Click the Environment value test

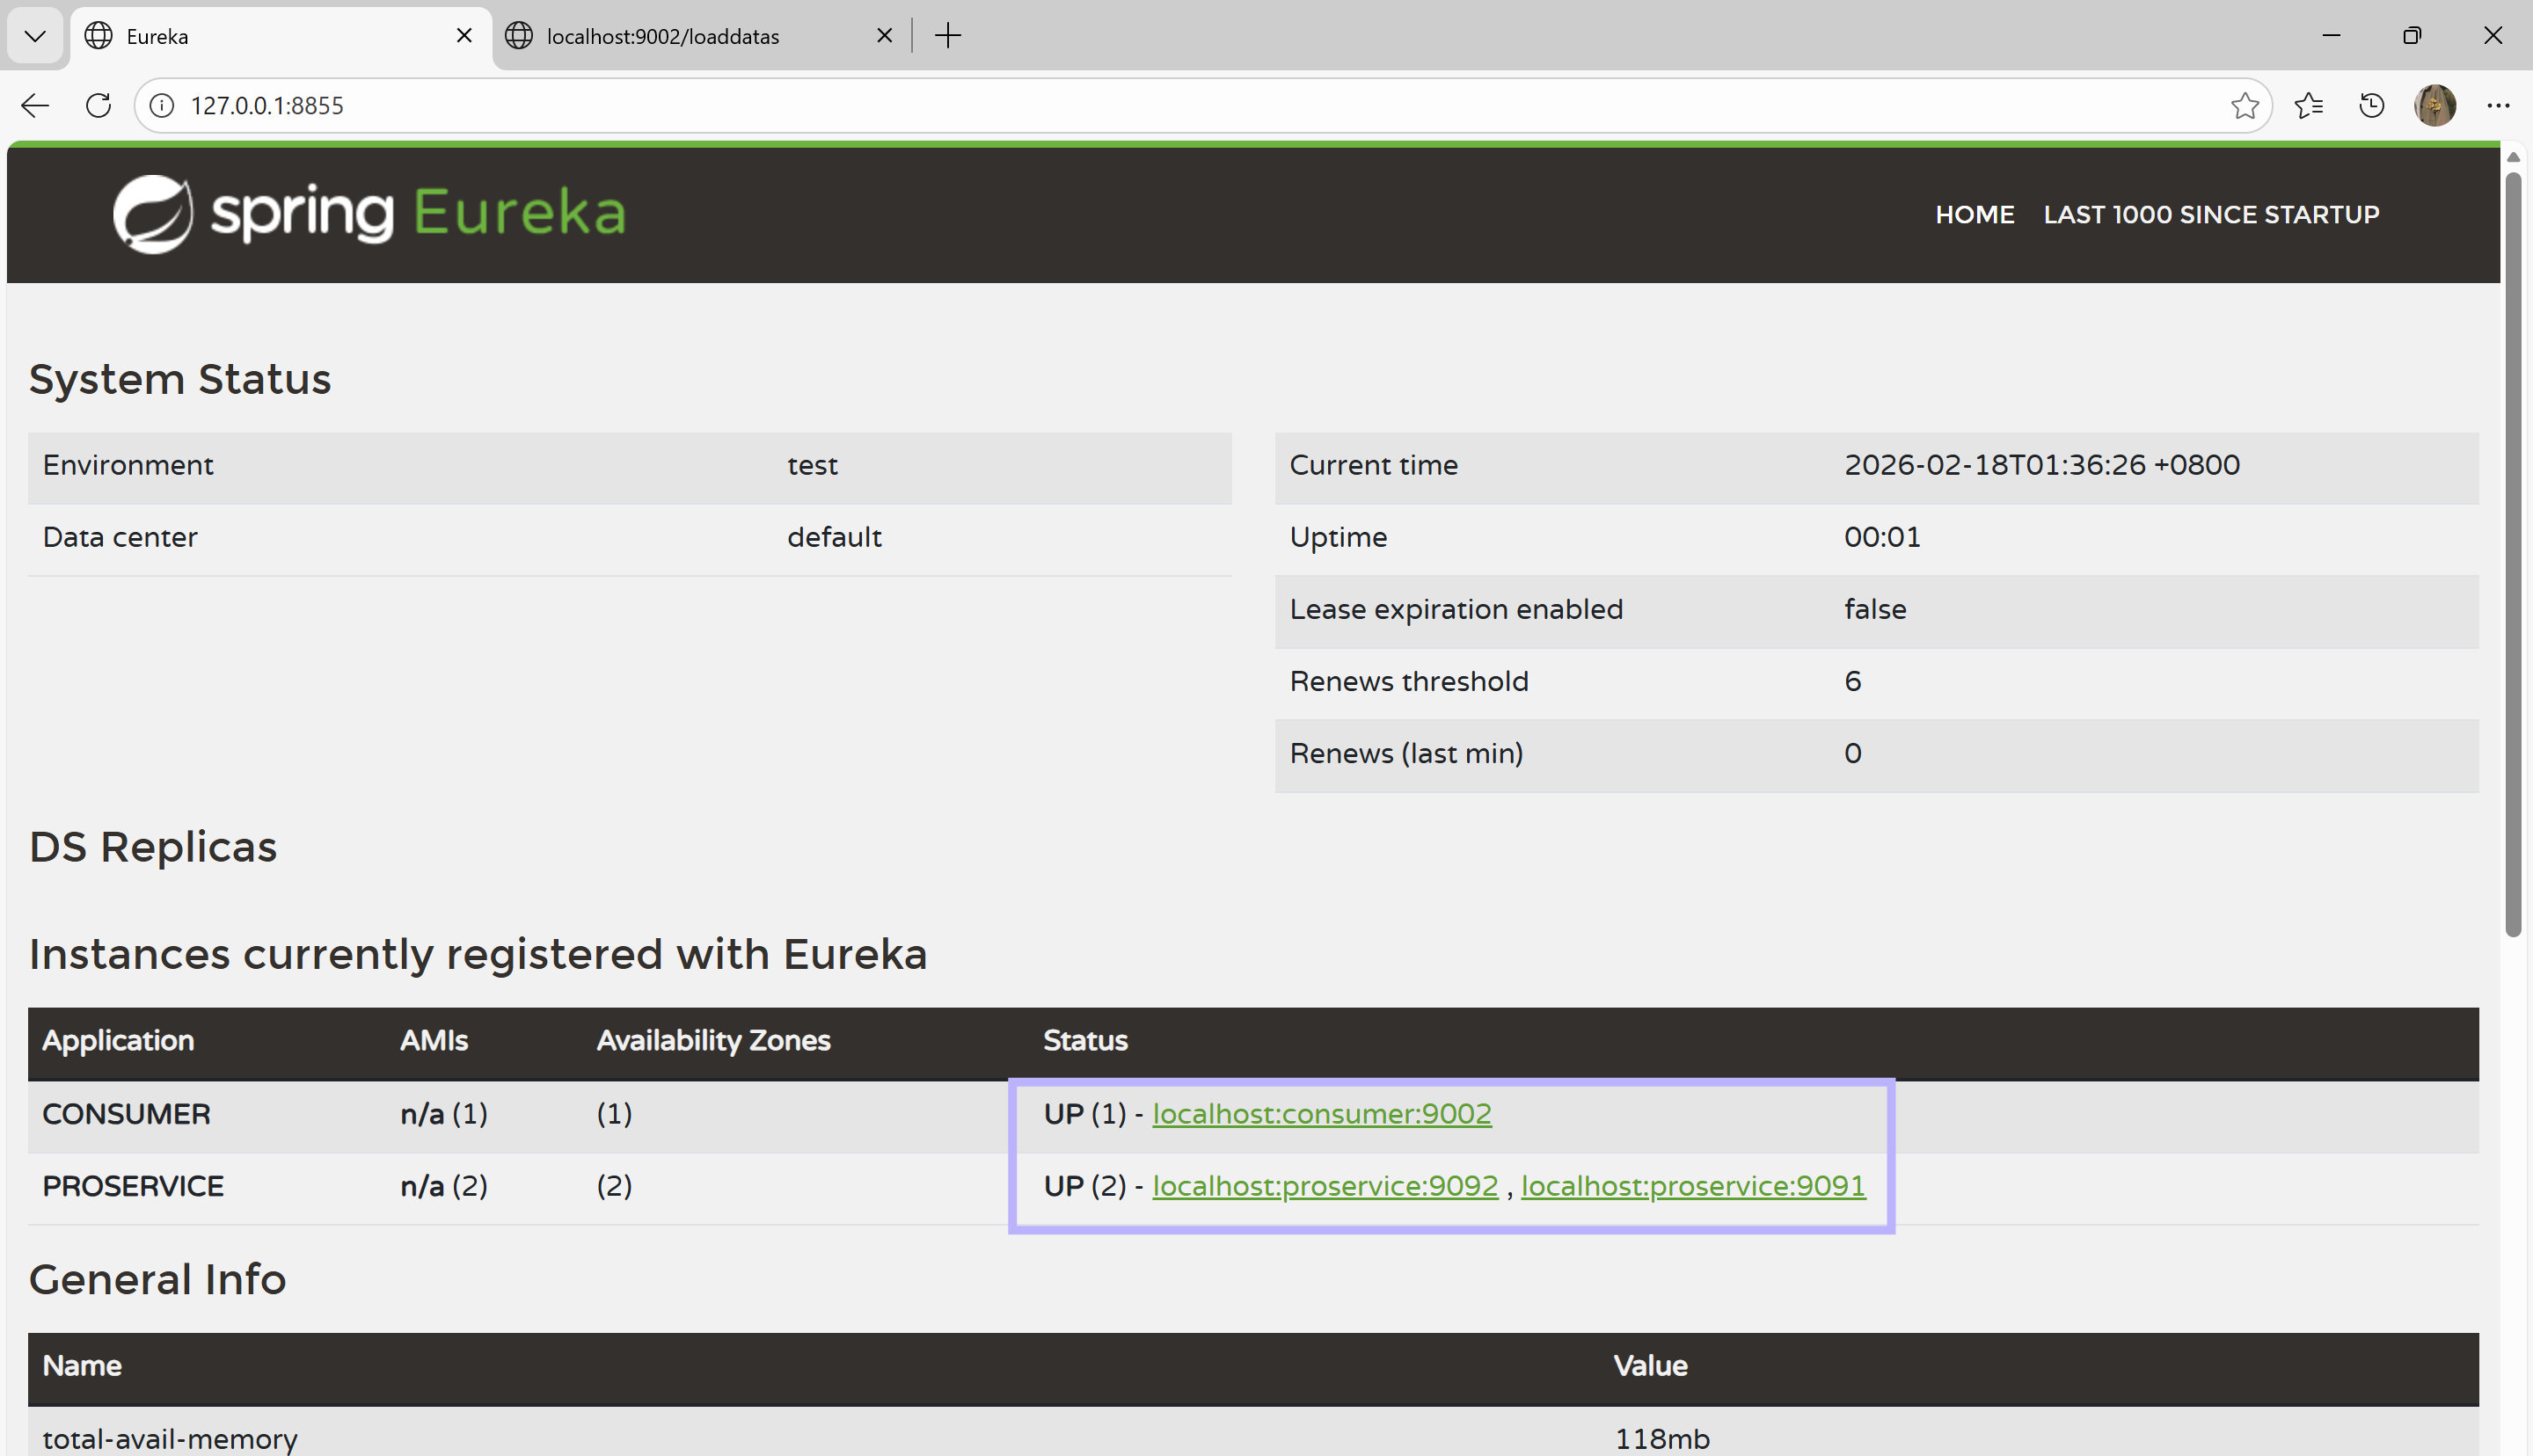click(x=812, y=465)
